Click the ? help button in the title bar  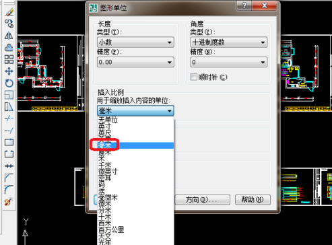pos(244,5)
